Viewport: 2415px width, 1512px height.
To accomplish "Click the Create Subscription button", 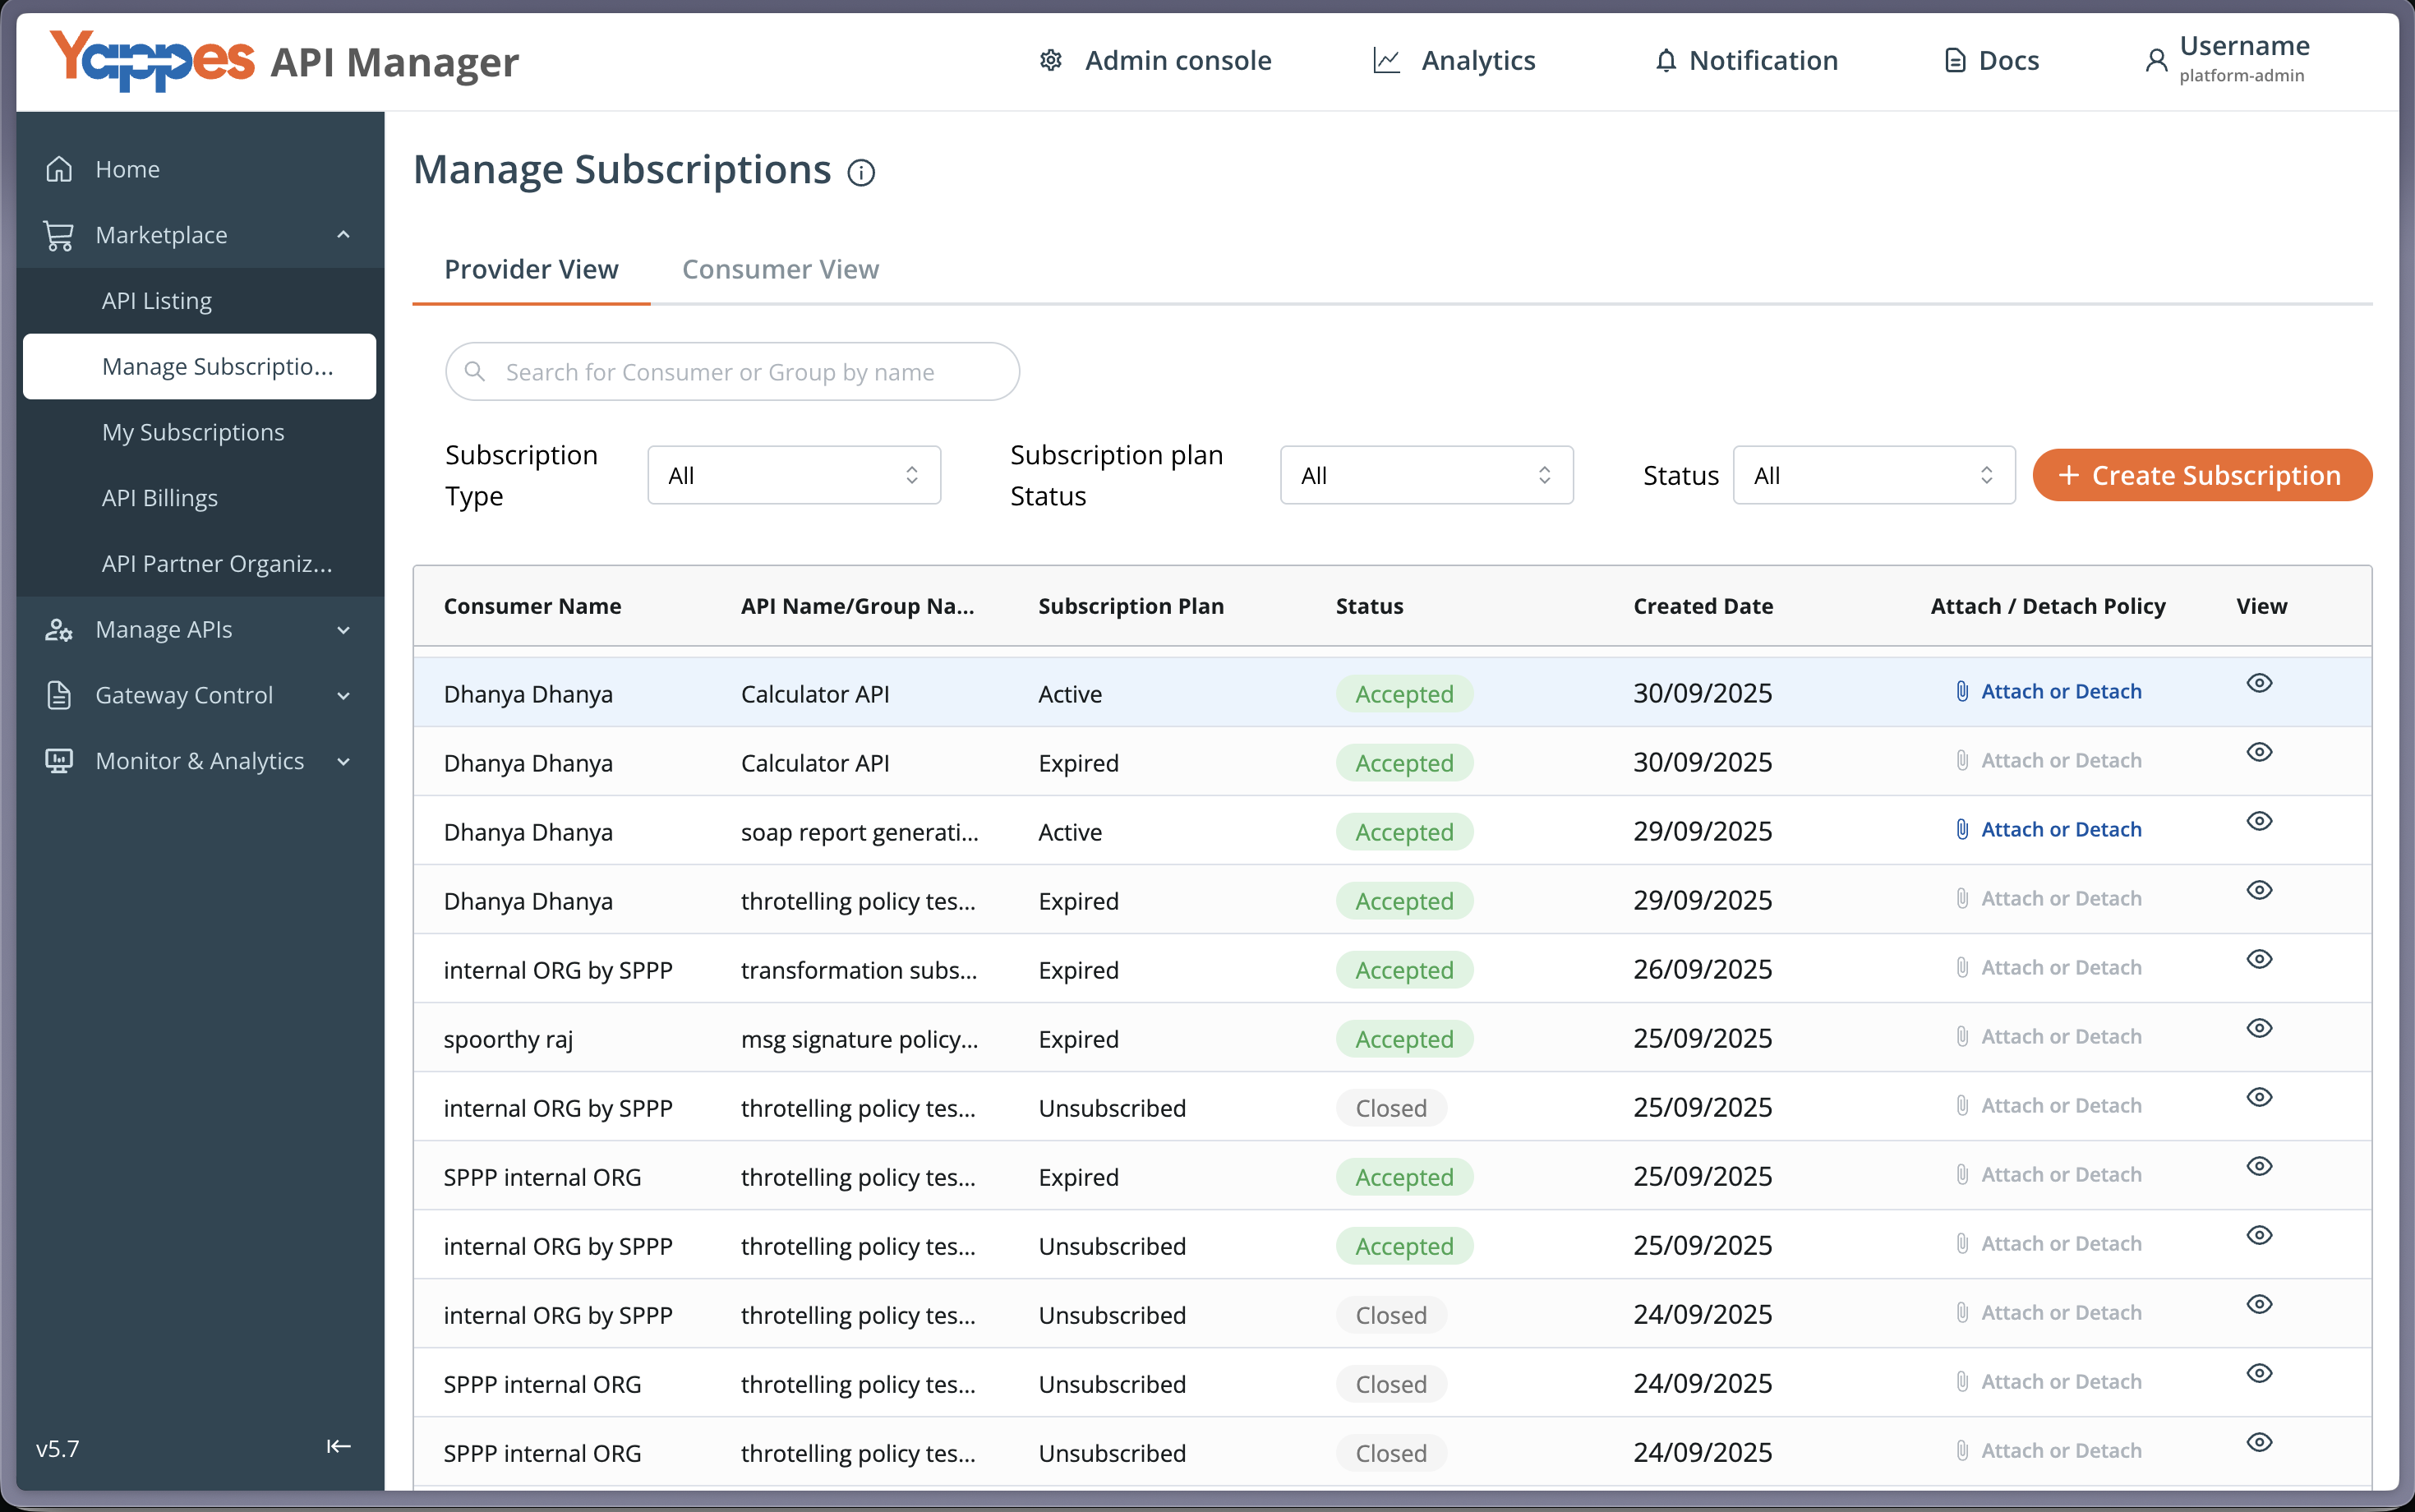I will tap(2202, 475).
